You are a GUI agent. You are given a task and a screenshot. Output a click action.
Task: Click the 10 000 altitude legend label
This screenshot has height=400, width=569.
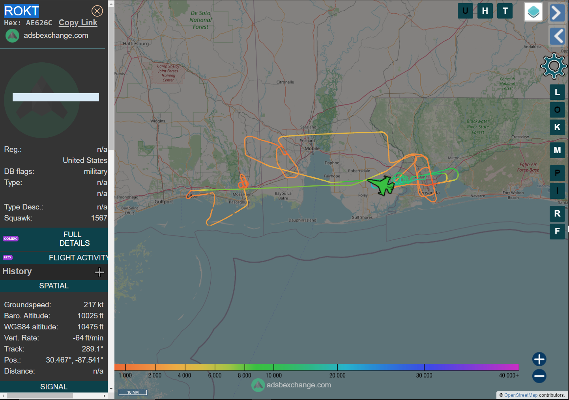point(274,376)
